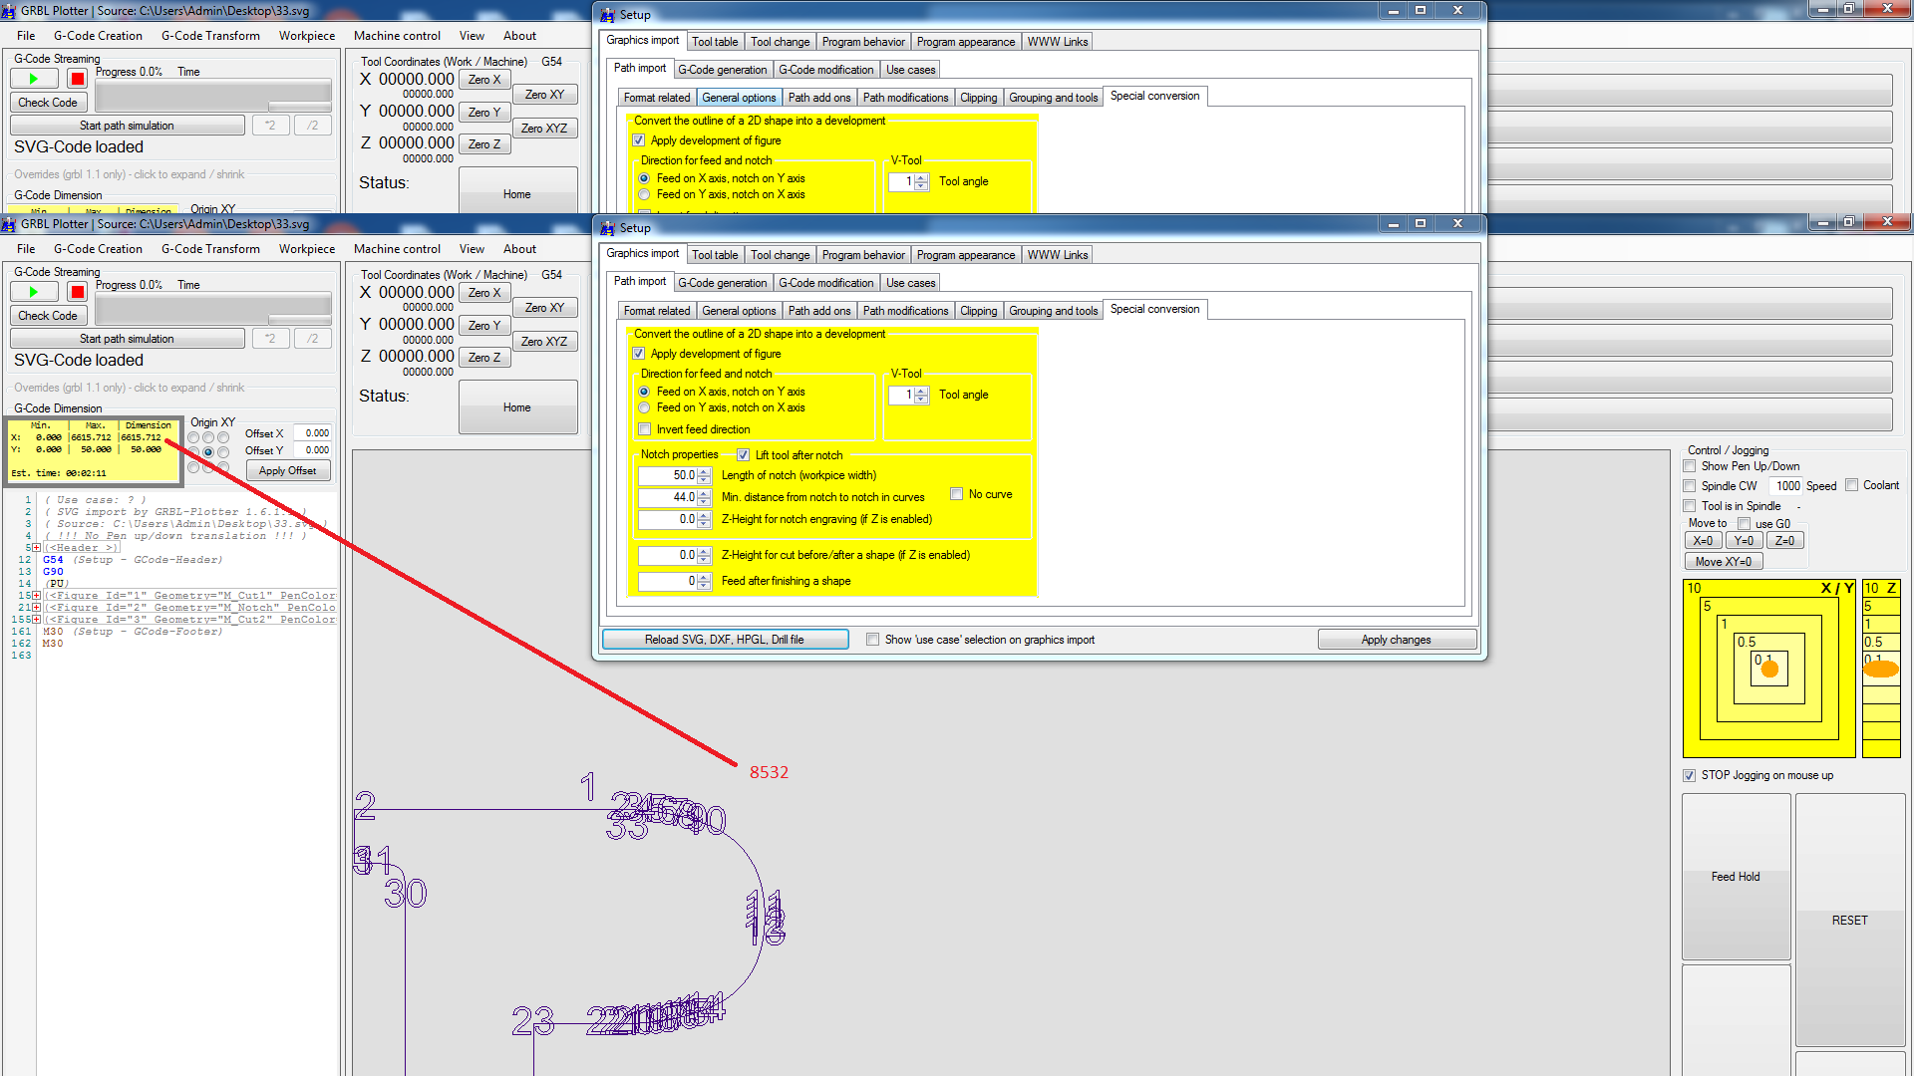The height and width of the screenshot is (1076, 1914).
Task: Click the orange marker in Z jog column
Action: [1880, 670]
